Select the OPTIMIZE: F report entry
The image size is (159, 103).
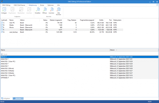[5, 78]
